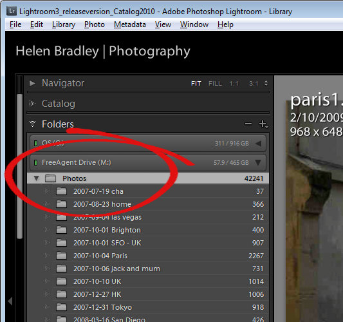Click the left panel vertical scrollbar

pyautogui.click(x=20, y=166)
